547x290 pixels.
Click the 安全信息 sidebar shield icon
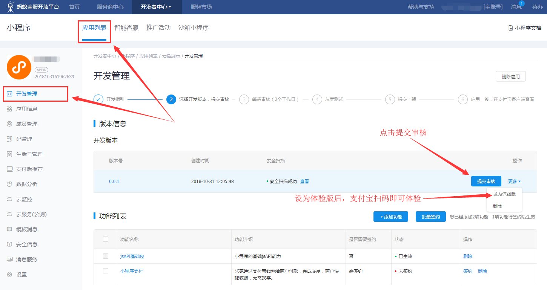10,244
